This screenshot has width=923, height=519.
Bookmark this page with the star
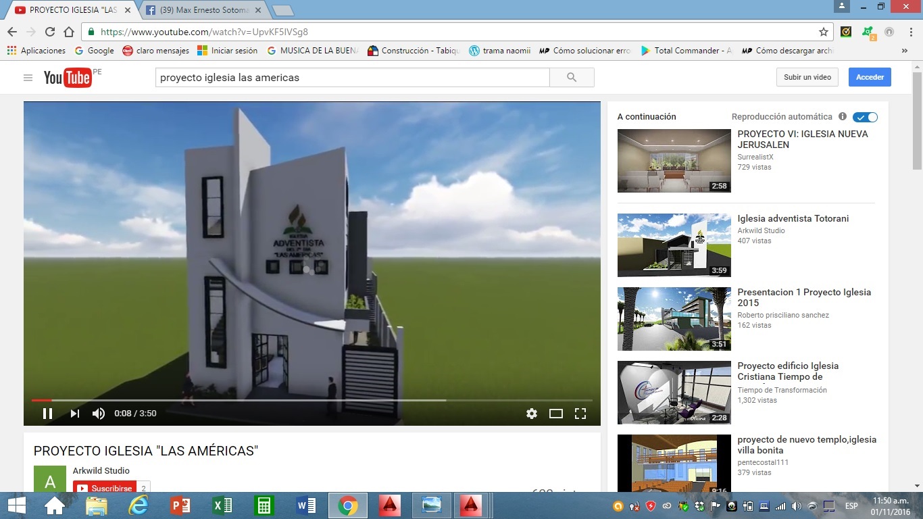[824, 32]
